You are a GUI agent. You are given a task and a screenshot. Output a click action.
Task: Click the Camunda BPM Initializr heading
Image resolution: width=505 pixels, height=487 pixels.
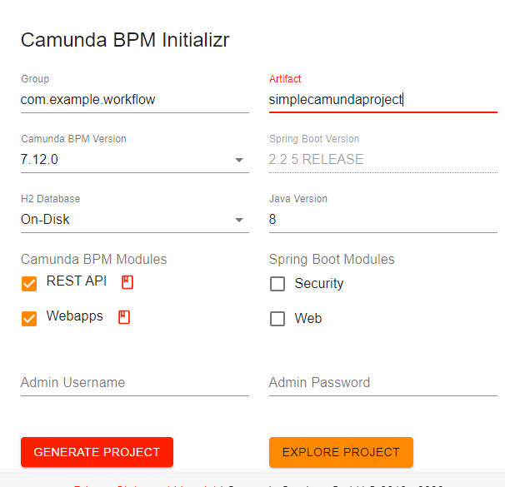(x=125, y=40)
